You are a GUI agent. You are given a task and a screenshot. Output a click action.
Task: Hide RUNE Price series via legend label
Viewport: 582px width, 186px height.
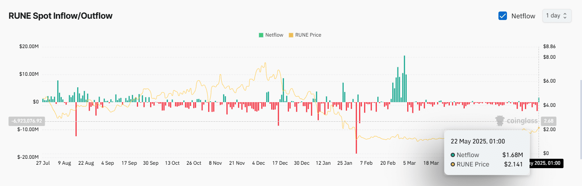click(x=308, y=35)
